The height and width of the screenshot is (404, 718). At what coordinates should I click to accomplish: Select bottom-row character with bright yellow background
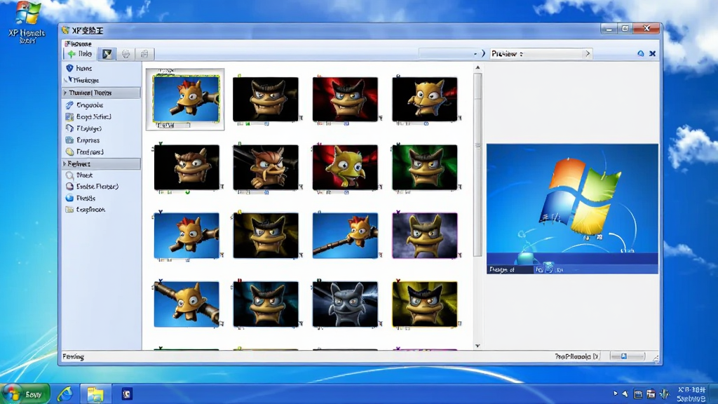[x=424, y=304]
